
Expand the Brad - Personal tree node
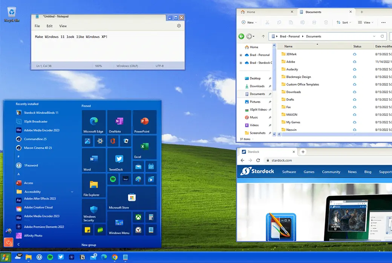241,55
